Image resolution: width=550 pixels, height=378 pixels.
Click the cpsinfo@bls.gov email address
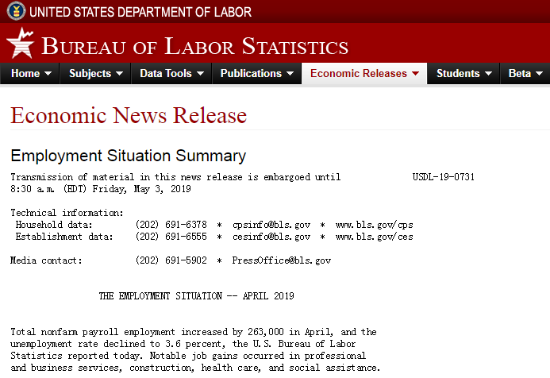[x=271, y=225]
